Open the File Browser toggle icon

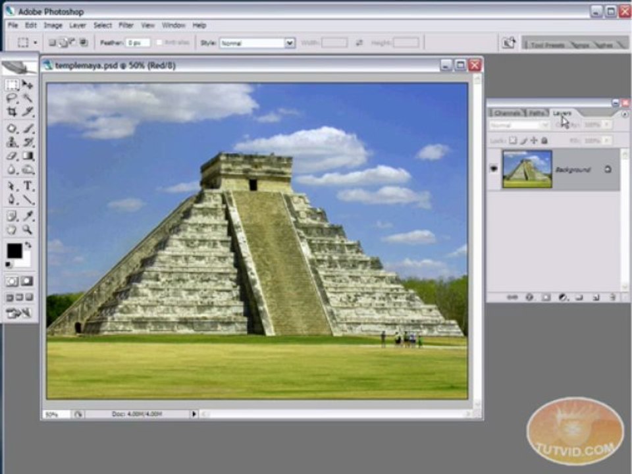tap(509, 43)
